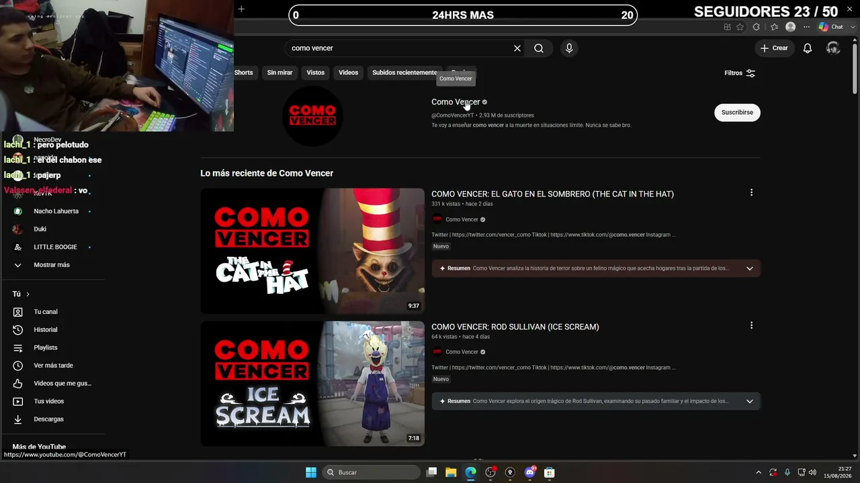Screen dimensions: 860x483
Task: Open the Como Vencer channel name link
Action: click(456, 102)
